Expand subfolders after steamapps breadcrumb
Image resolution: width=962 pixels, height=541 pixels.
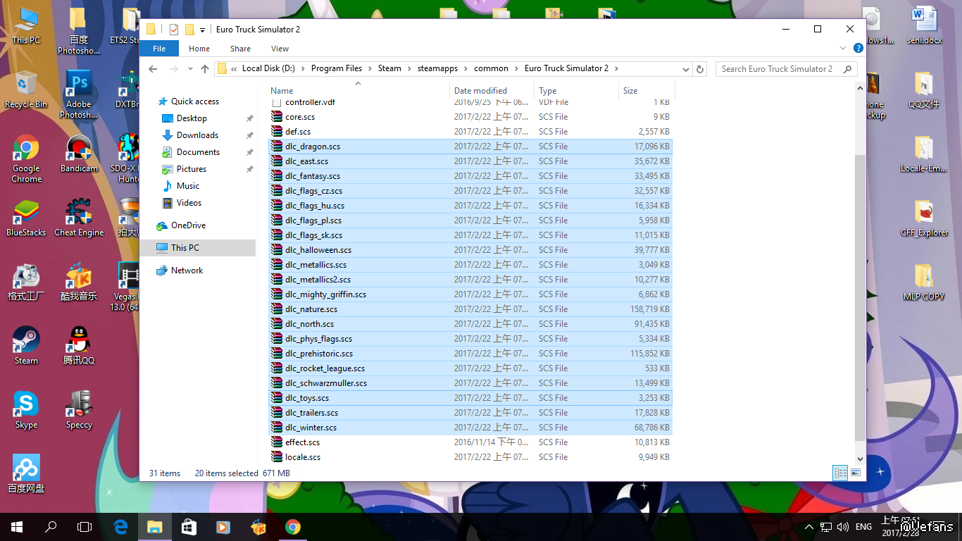(466, 69)
